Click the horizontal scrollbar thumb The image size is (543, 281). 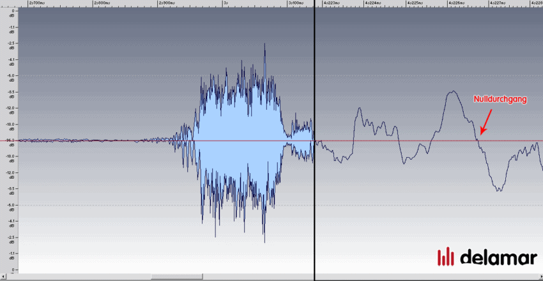pyautogui.click(x=176, y=277)
